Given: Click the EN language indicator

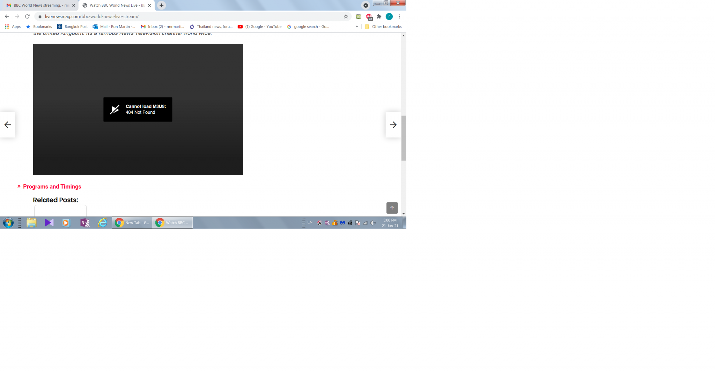Looking at the screenshot, I should (310, 222).
